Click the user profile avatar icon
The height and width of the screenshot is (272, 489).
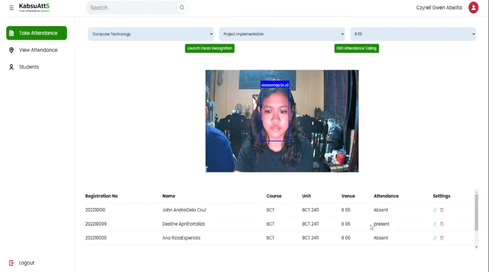point(473,7)
